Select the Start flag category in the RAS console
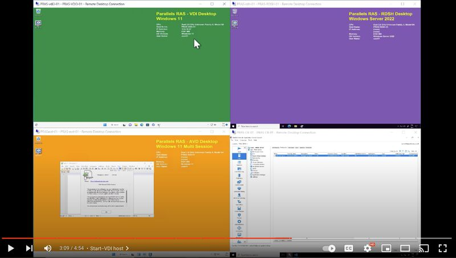456x258 pixels. click(239, 149)
